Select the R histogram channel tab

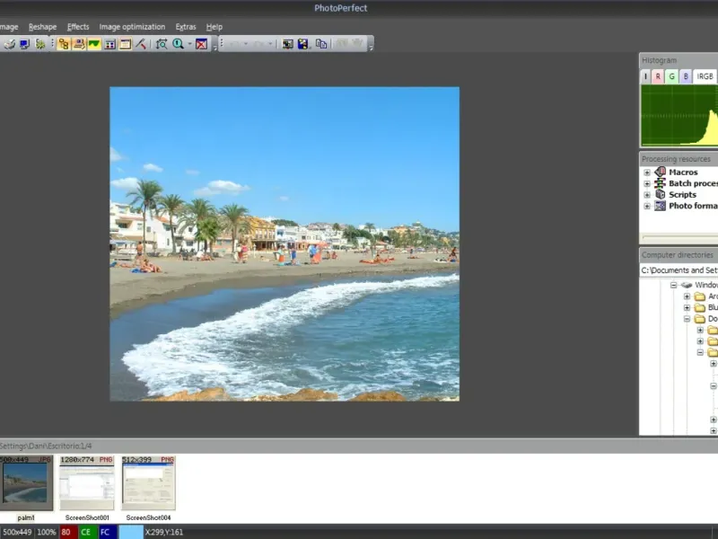[x=658, y=76]
